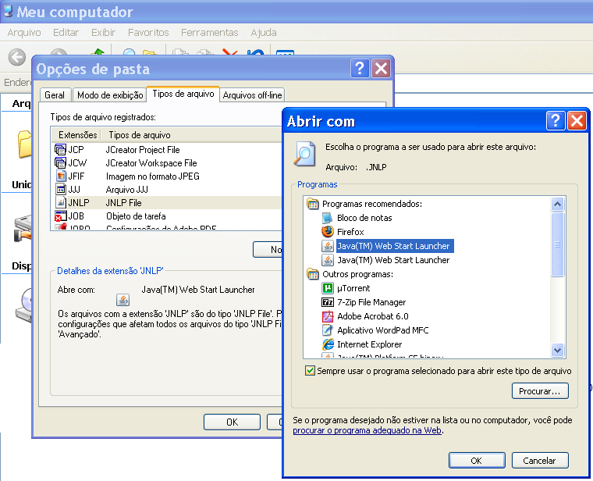593x481 pixels.
Task: Select the unhighlighted second Java Web Start Launcher entry
Action: tap(393, 260)
